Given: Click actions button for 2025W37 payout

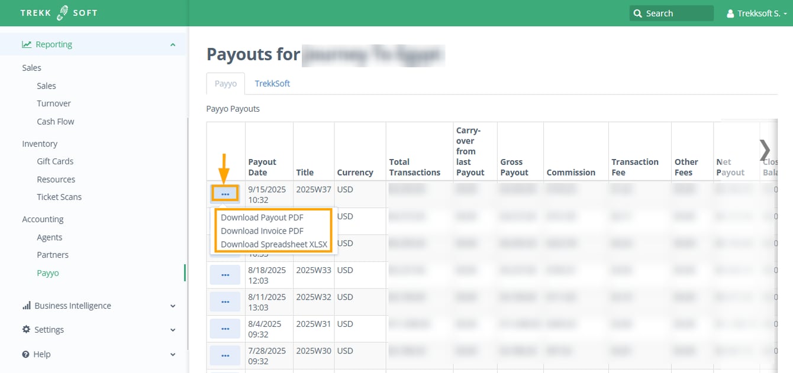Looking at the screenshot, I should point(225,193).
